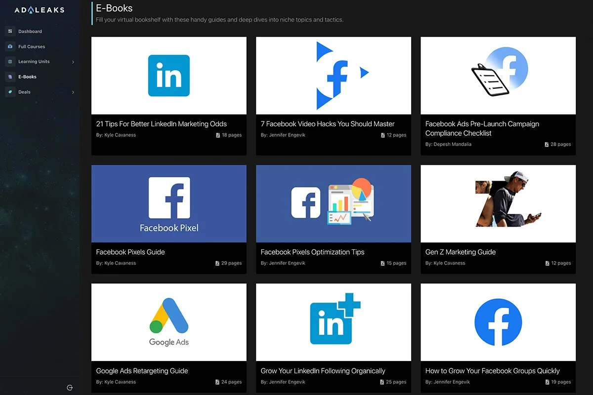Image resolution: width=593 pixels, height=395 pixels.
Task: Open 7 Facebook Video Hacks You Should Master
Action: click(x=328, y=124)
